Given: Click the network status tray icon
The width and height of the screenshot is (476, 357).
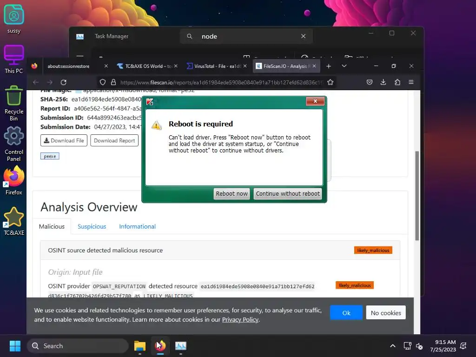Looking at the screenshot, I should point(407,346).
